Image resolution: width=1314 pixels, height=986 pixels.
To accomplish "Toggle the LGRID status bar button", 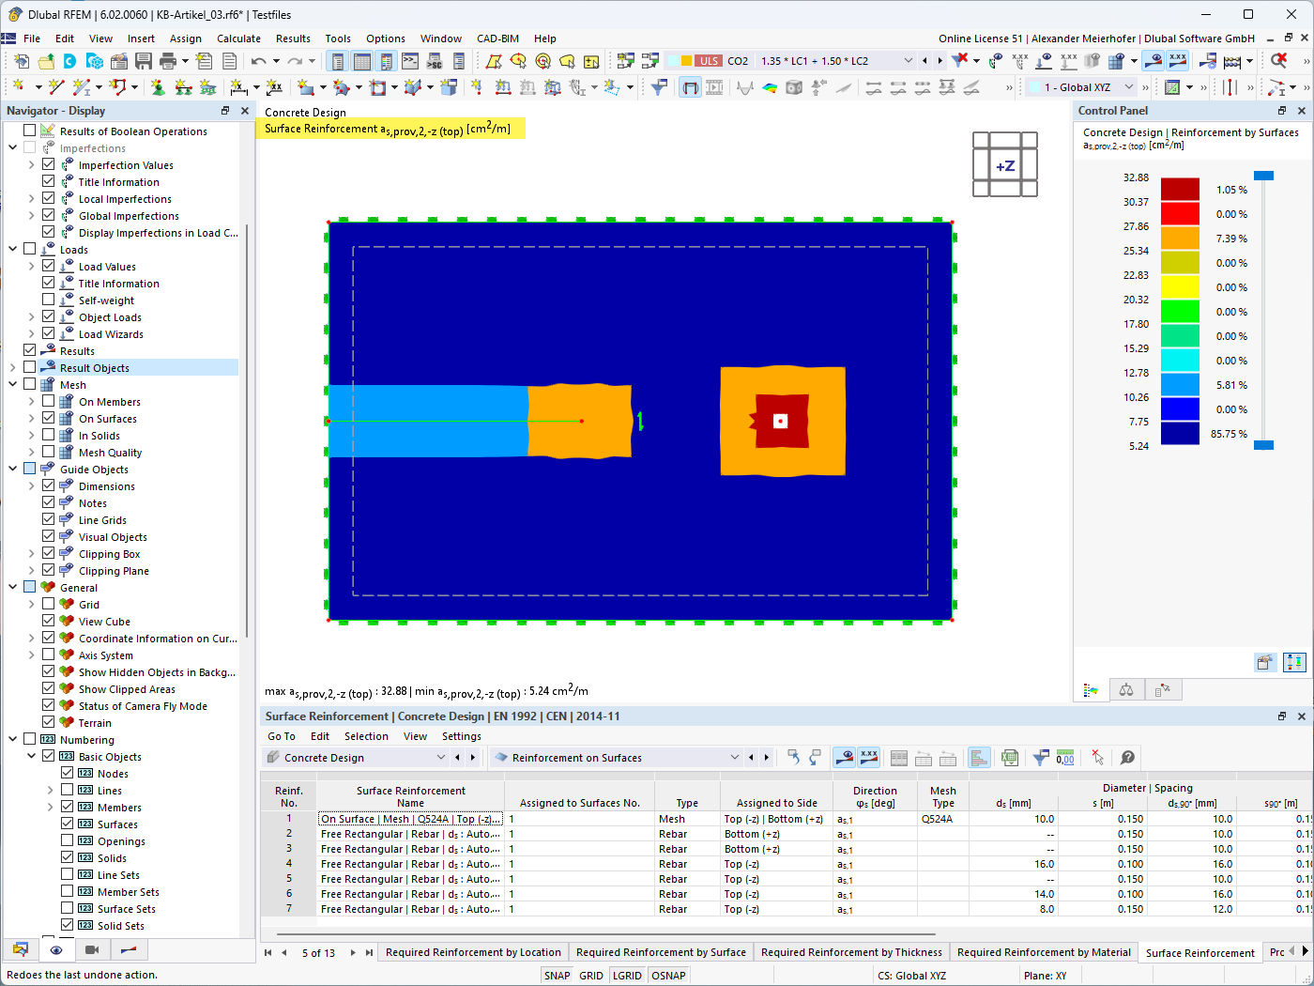I will pos(627,976).
